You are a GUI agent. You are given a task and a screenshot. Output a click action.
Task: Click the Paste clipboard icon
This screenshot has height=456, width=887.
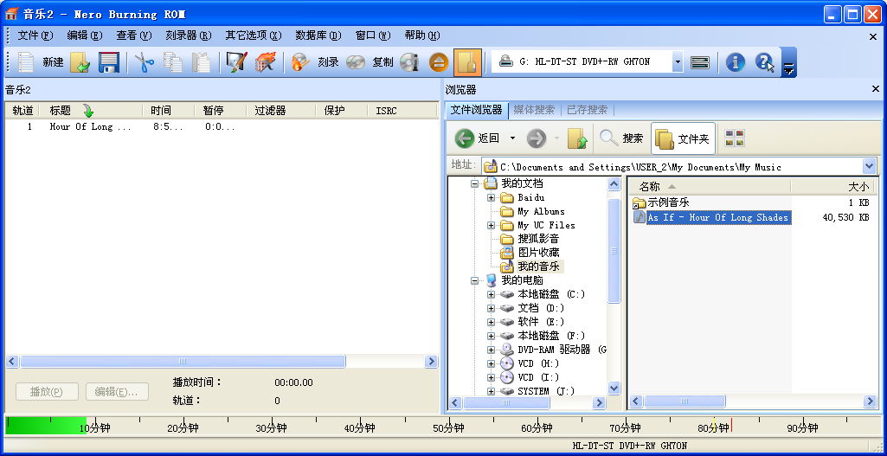tap(202, 62)
